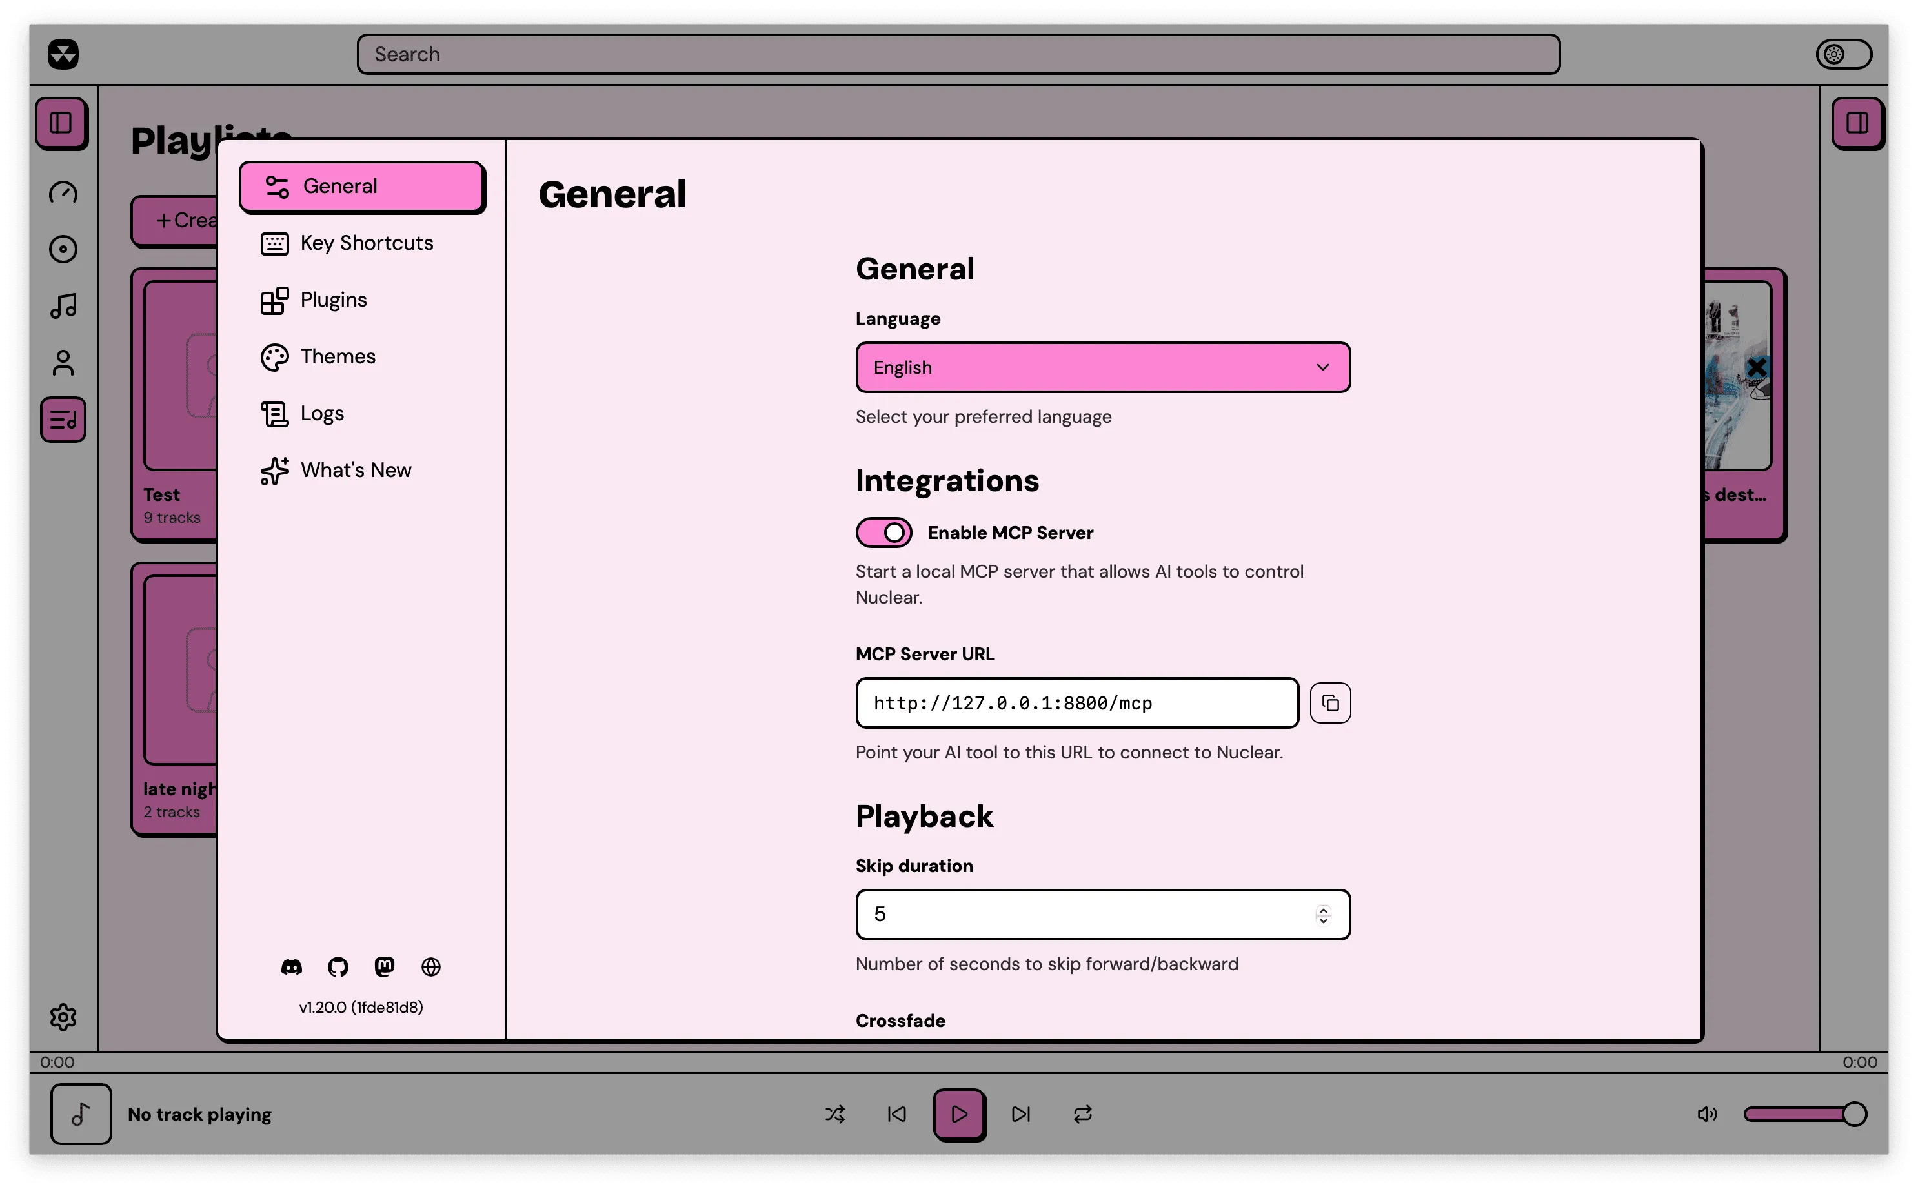Screen dimensions: 1918x1189
Task: Open the Mastodon link icon
Action: (x=385, y=966)
